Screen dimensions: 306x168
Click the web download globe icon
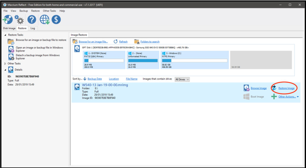(x=44, y=20)
